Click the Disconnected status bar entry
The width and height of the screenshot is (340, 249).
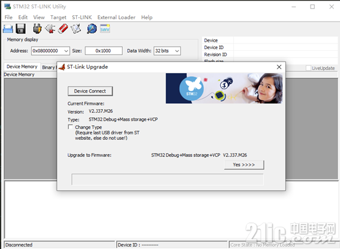[60, 245]
